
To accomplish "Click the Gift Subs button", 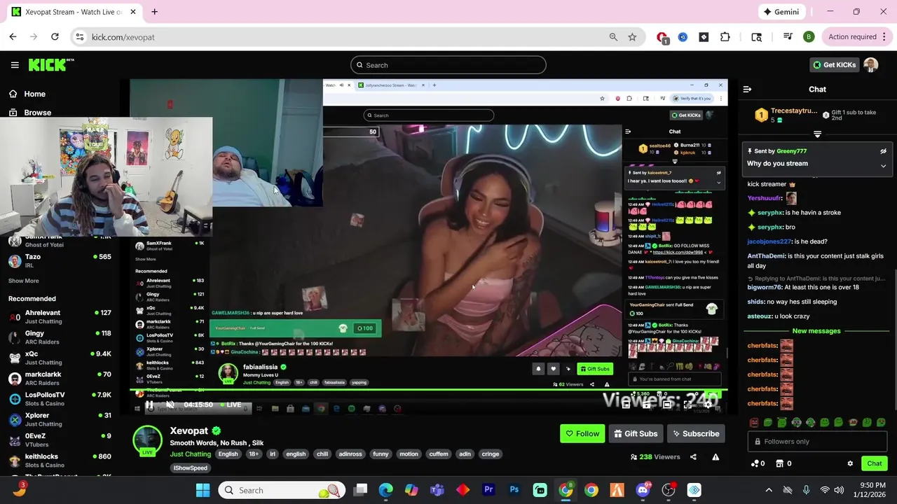I will [x=636, y=433].
